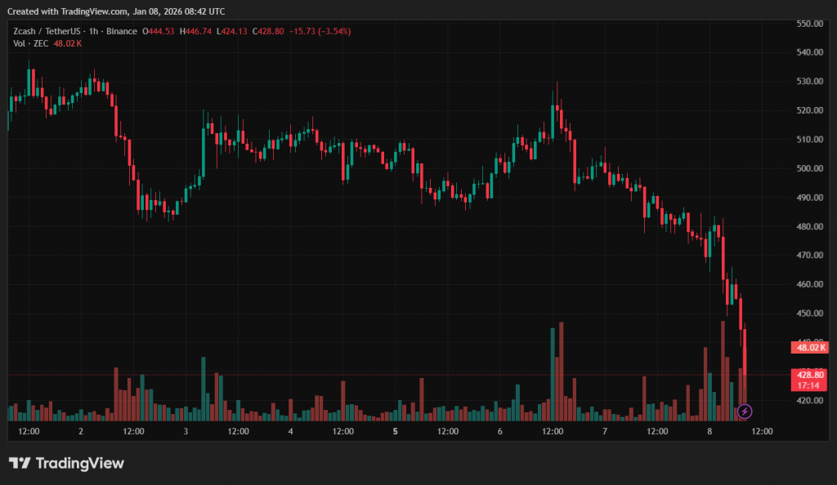The width and height of the screenshot is (837, 485).
Task: Click the 500.00 level on price axis
Action: [809, 168]
